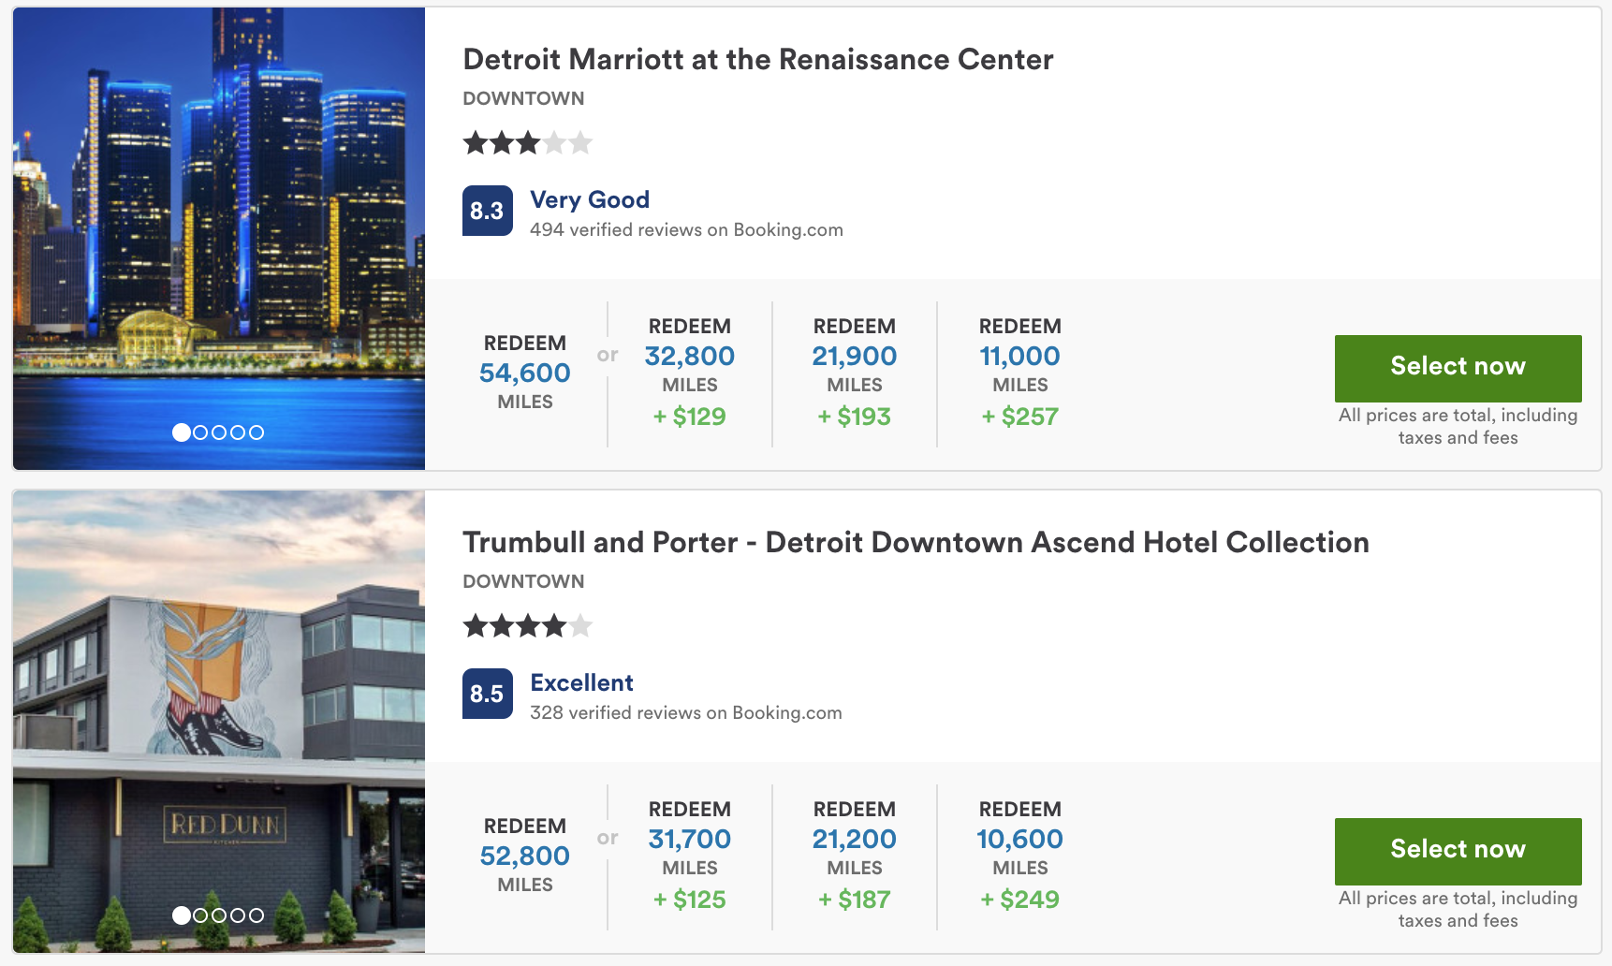Select fourth photo dot on Marriott carousel
Screen dimensions: 1612x966
(238, 432)
